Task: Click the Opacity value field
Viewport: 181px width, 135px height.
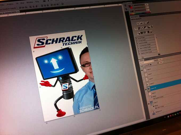Action: pos(160,60)
